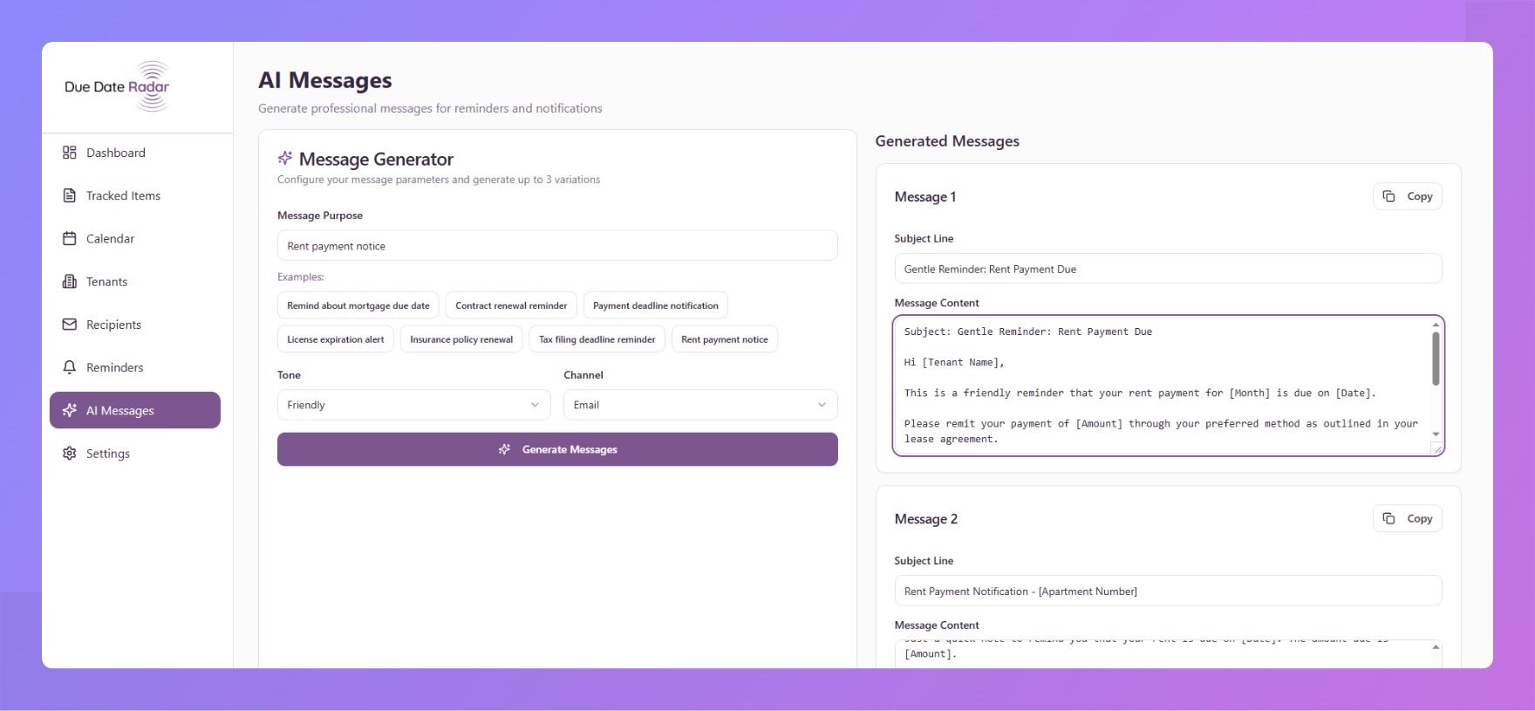This screenshot has width=1535, height=711.
Task: Open the Recipients page
Action: click(x=135, y=325)
